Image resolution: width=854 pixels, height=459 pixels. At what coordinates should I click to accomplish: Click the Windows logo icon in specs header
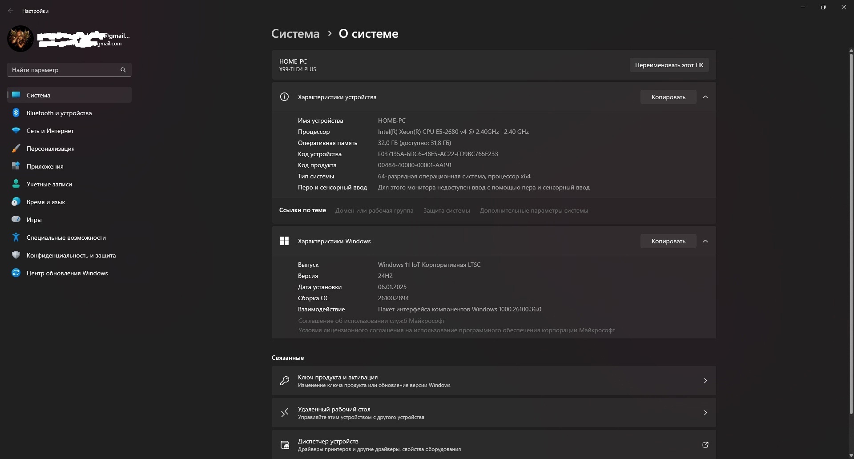(284, 241)
